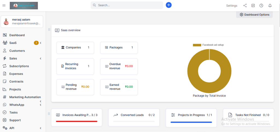Open the timesheet clock icon
The image size is (280, 132).
coord(261,5)
